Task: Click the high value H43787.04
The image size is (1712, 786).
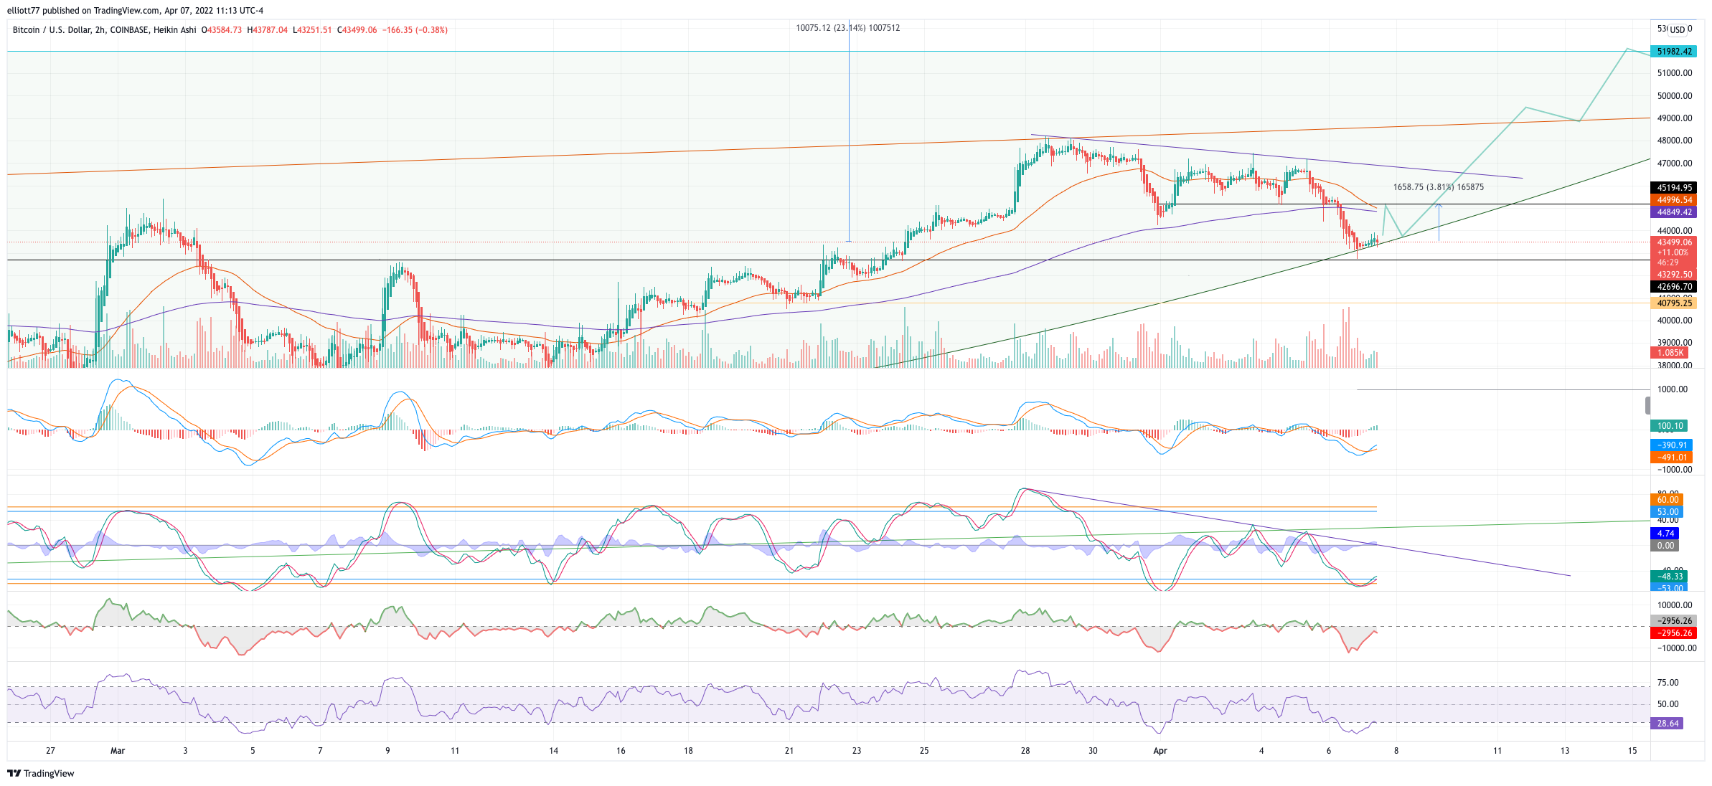Action: pyautogui.click(x=268, y=30)
